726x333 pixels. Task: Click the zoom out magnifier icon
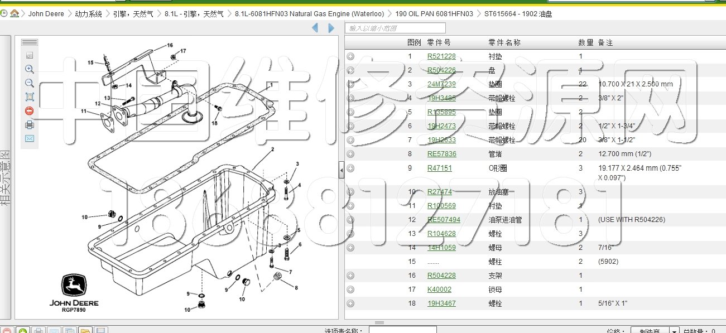point(30,83)
